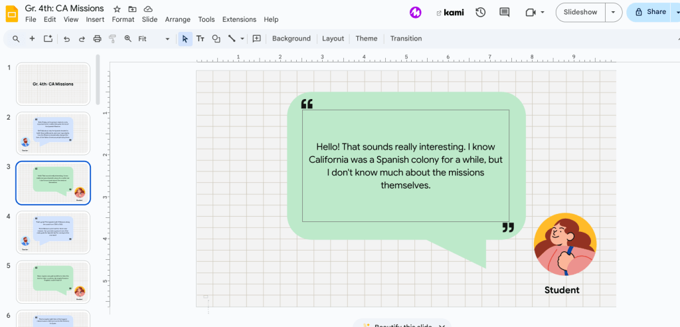The image size is (680, 327).
Task: Click the print icon in toolbar
Action: tap(98, 39)
